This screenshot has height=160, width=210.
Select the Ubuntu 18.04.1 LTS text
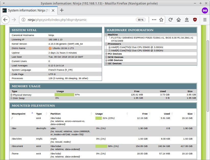63,48
